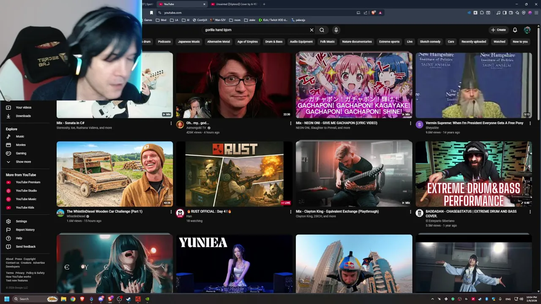Image resolution: width=541 pixels, height=304 pixels.
Task: Clear the YouTube search box text
Action: [311, 30]
